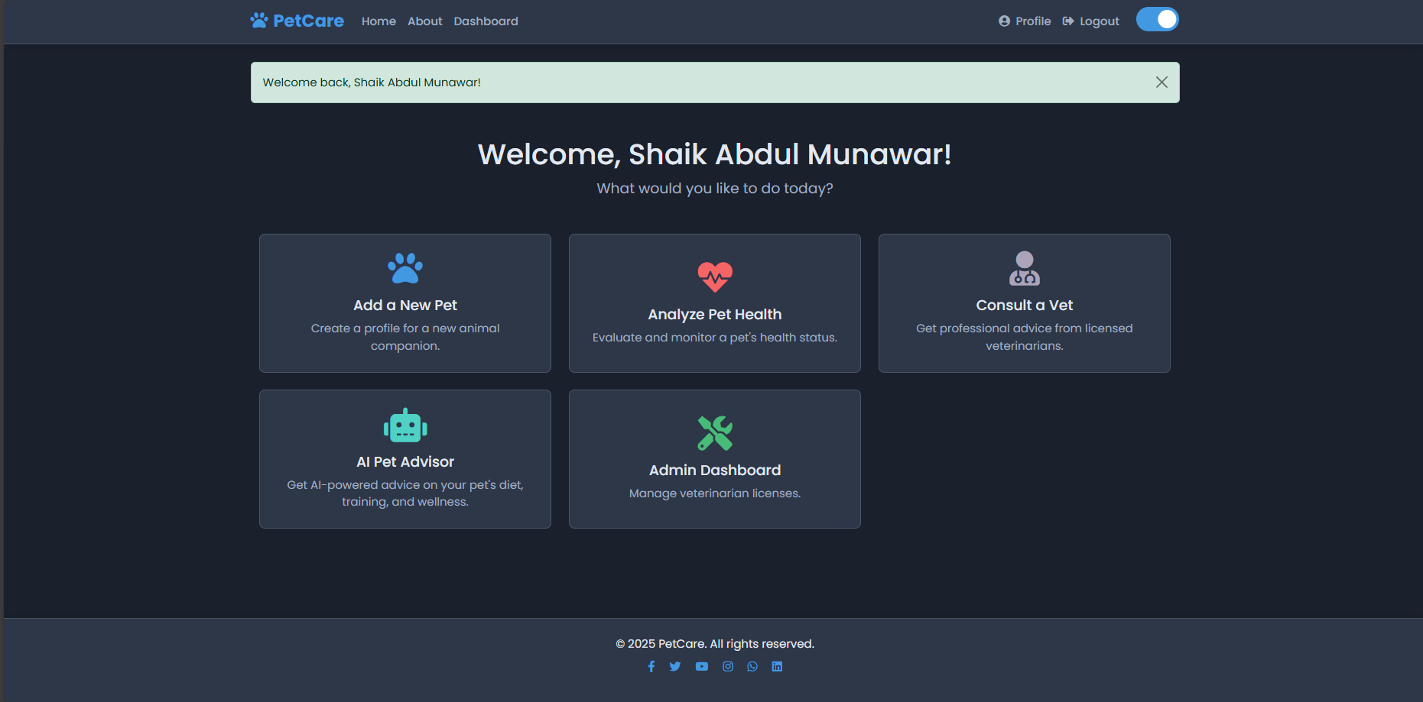This screenshot has width=1423, height=702.
Task: Open the YouTube link in footer
Action: click(701, 666)
